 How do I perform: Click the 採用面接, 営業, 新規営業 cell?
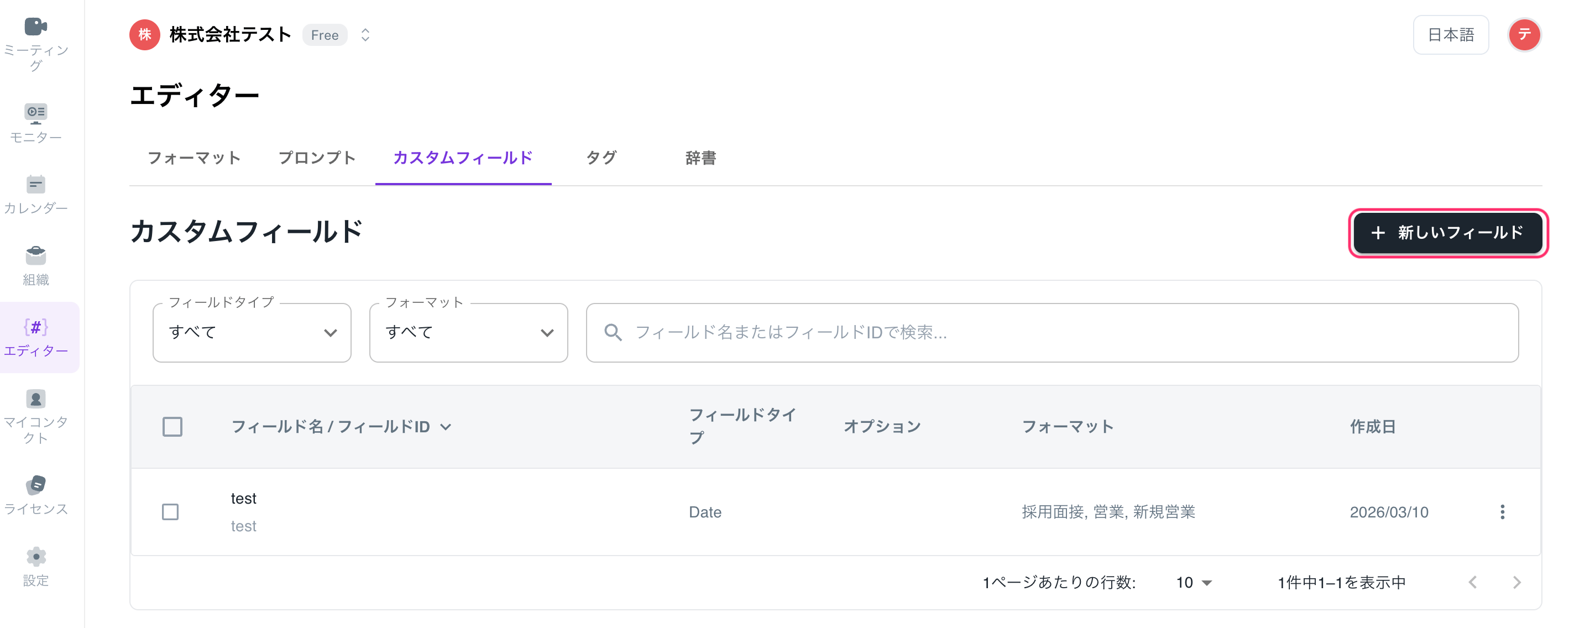[x=1108, y=512]
